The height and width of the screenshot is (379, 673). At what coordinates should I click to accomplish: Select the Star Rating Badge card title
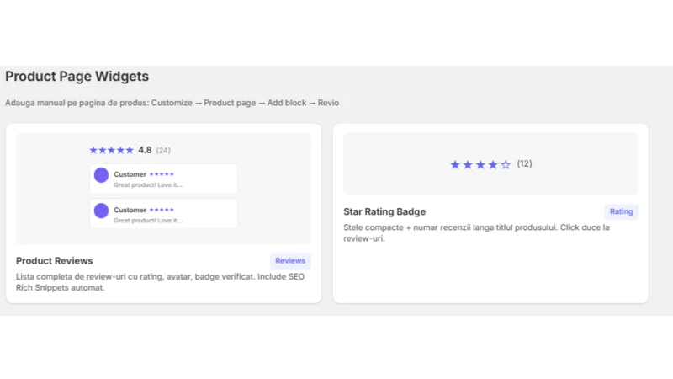384,212
